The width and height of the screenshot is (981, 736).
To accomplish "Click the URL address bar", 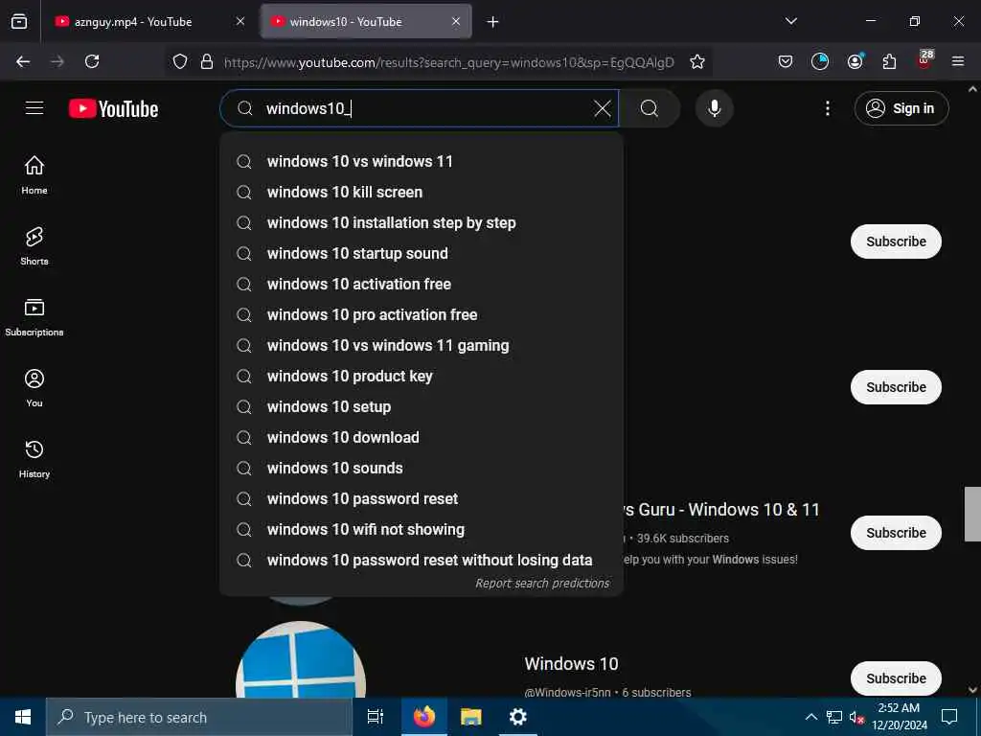I will [448, 62].
